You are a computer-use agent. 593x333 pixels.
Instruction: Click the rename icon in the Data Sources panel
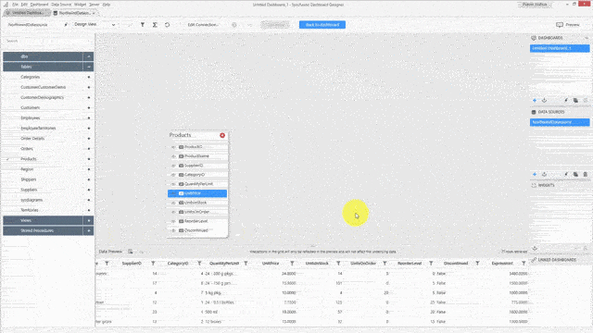[566, 175]
